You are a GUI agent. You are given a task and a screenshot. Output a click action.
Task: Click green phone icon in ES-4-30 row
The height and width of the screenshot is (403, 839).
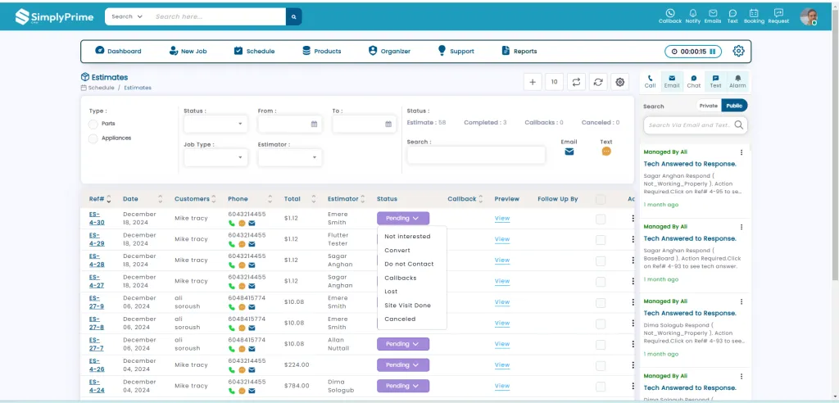click(232, 223)
